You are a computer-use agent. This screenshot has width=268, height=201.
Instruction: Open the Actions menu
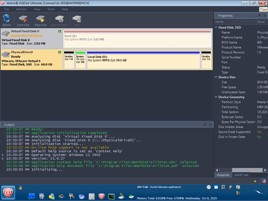[x=21, y=9]
